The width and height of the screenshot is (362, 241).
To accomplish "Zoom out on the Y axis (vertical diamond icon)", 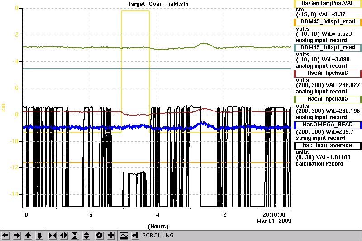I will point(86,236).
